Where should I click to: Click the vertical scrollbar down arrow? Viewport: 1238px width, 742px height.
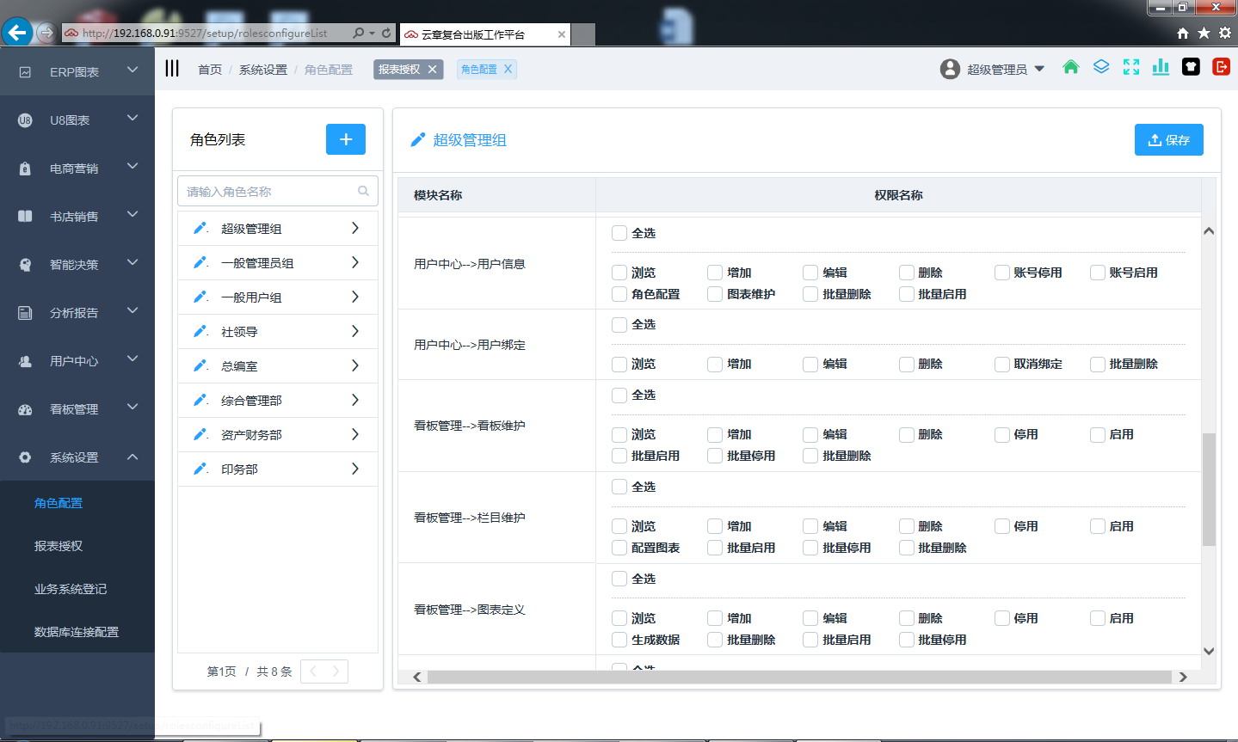pyautogui.click(x=1209, y=651)
